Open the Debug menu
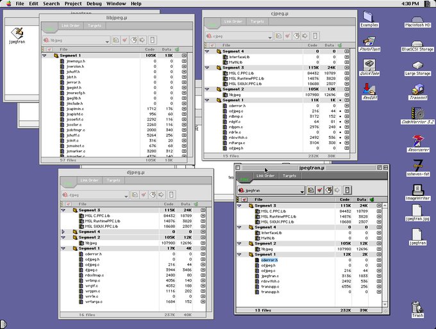This screenshot has width=436, height=329. (x=94, y=4)
